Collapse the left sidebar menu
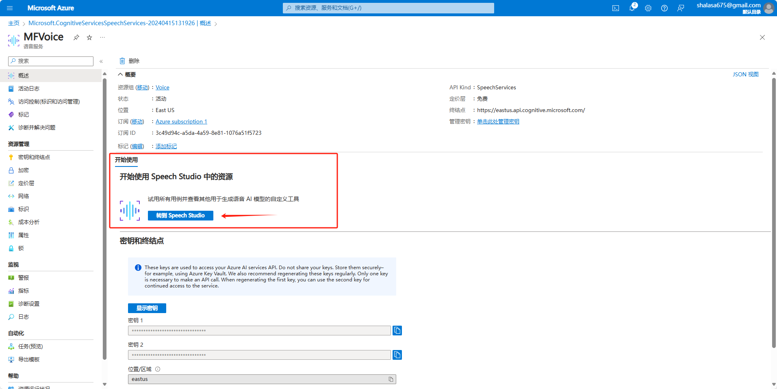Image resolution: width=777 pixels, height=389 pixels. [x=101, y=61]
